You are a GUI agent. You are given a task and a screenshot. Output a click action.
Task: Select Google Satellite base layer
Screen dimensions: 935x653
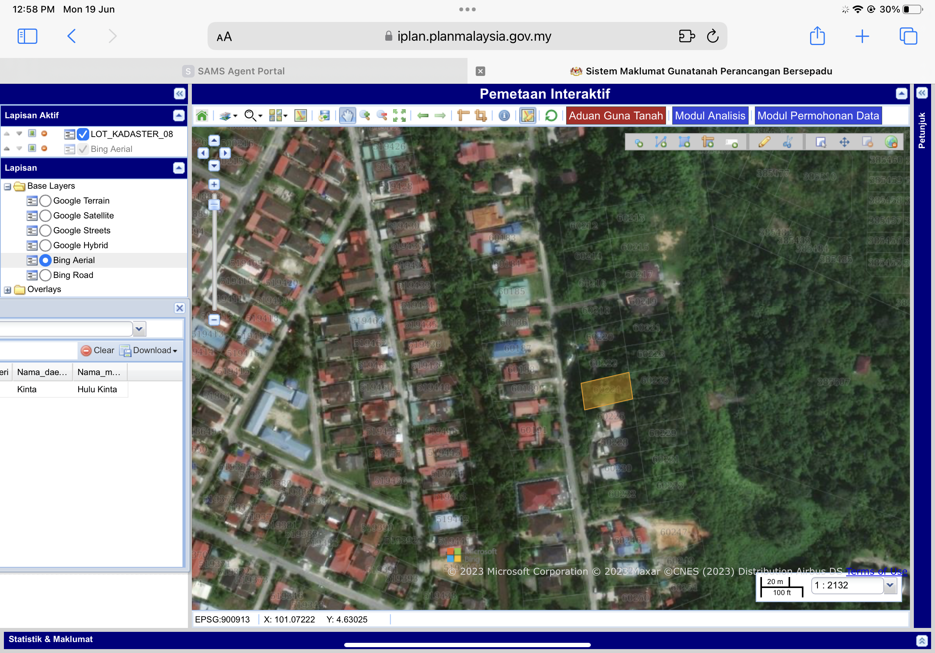pos(45,216)
